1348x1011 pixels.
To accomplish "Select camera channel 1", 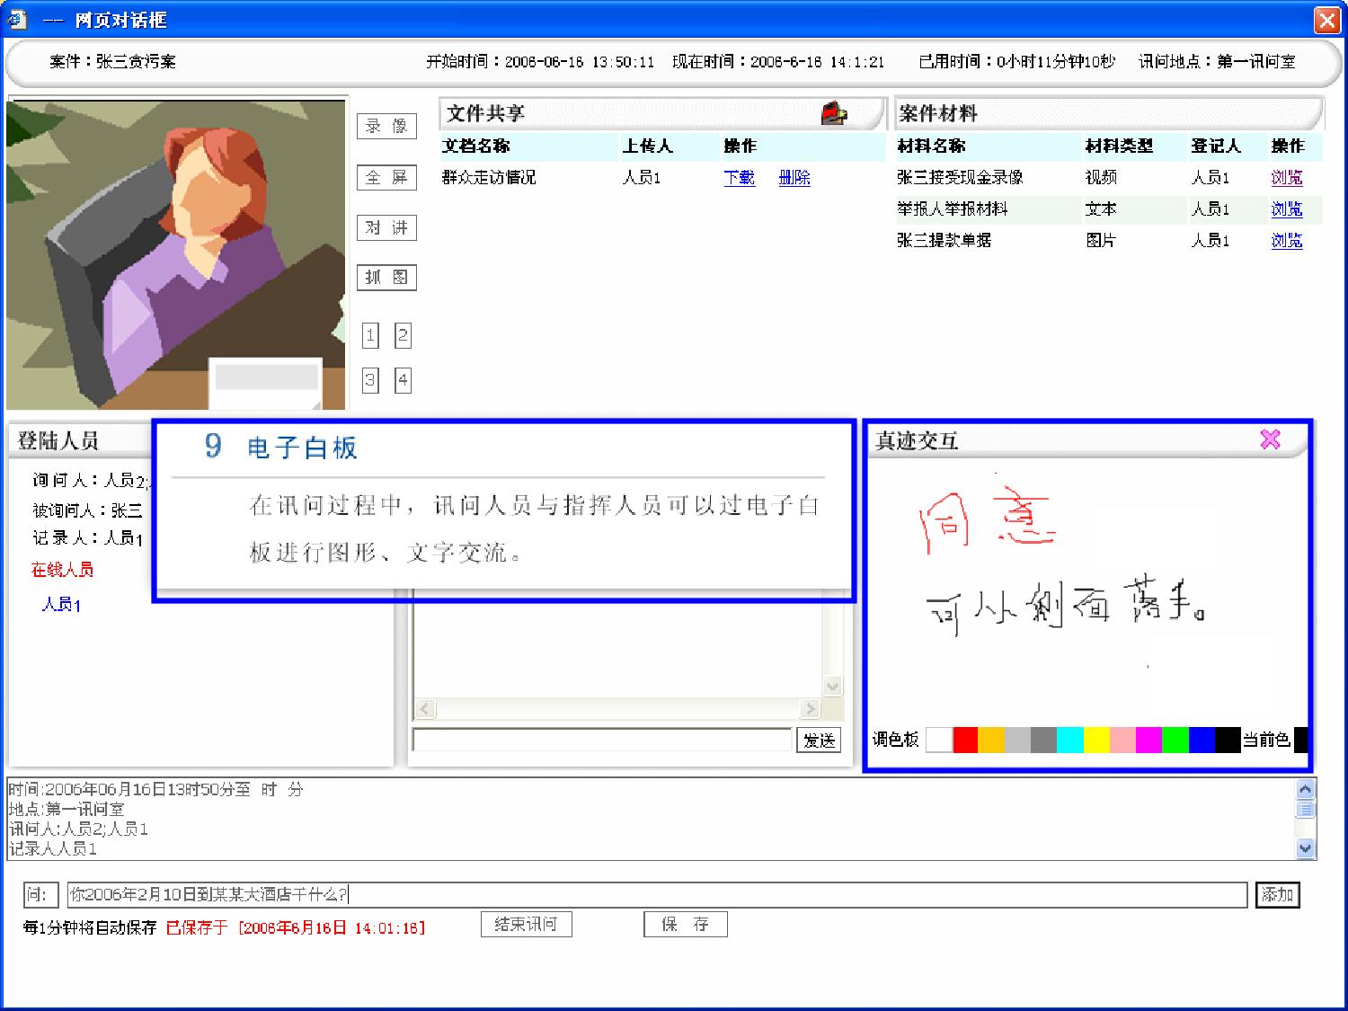I will click(370, 335).
